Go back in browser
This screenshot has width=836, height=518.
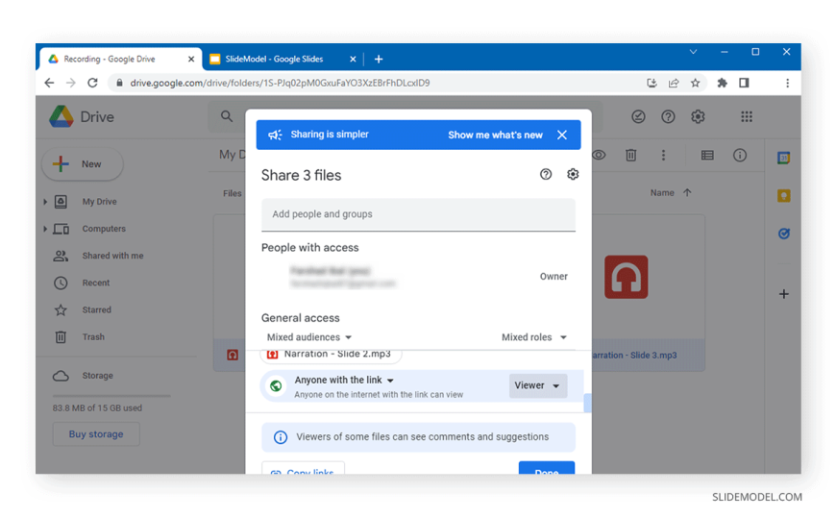(49, 83)
